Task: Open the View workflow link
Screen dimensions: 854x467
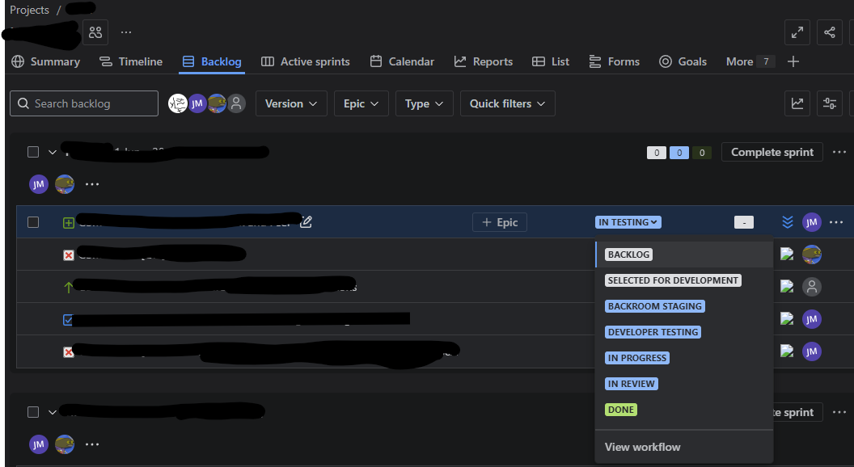Action: click(642, 446)
